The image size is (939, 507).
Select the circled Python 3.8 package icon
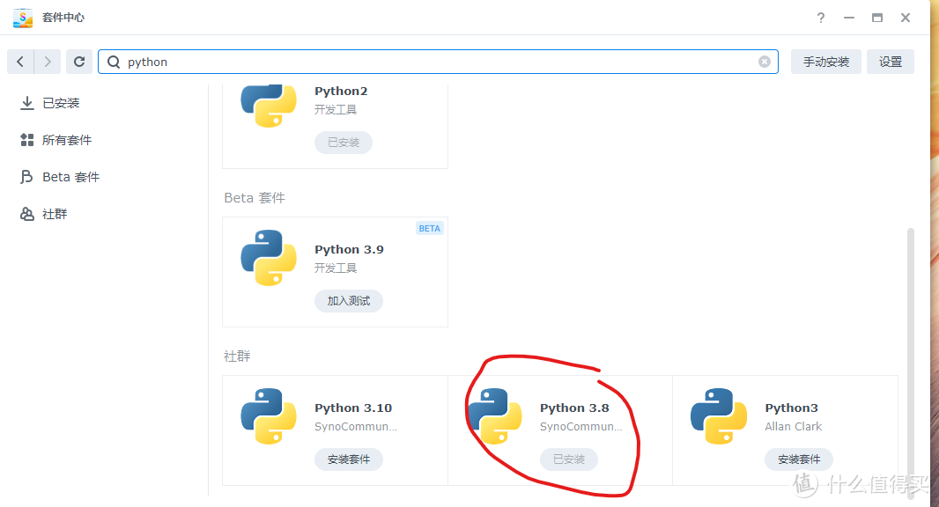(495, 416)
